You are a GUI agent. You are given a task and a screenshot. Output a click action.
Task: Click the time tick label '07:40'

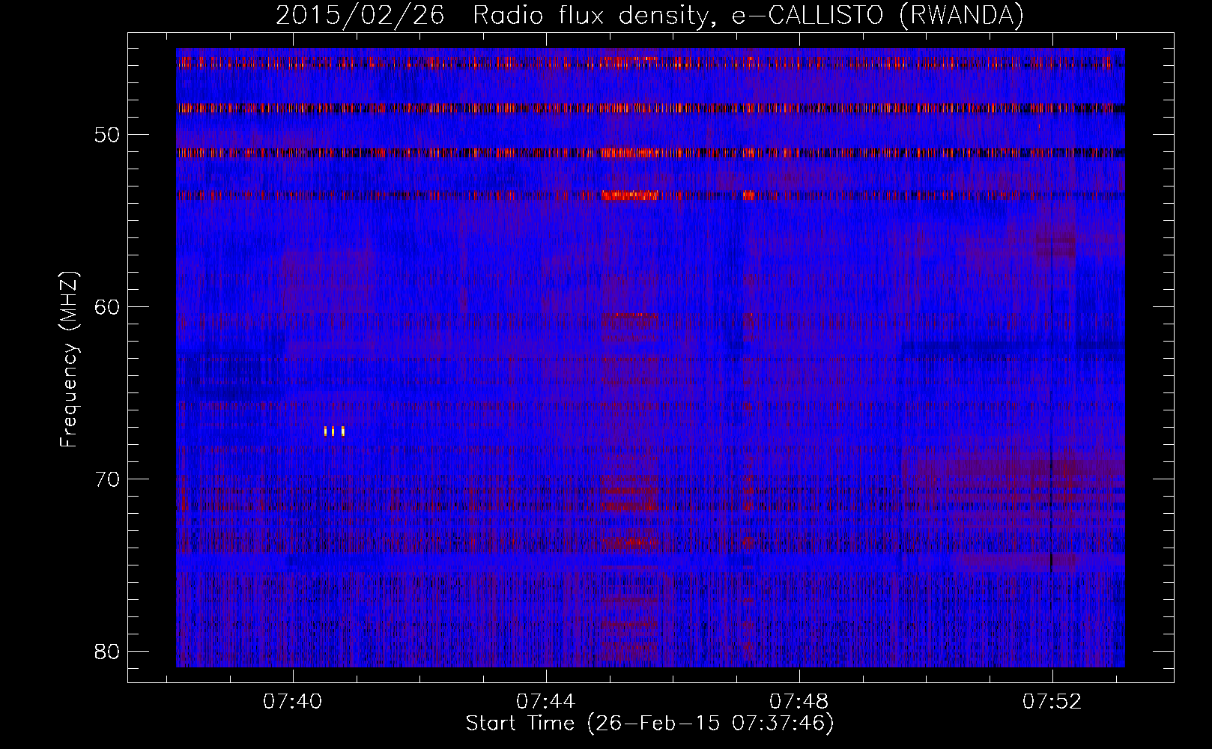coord(292,701)
